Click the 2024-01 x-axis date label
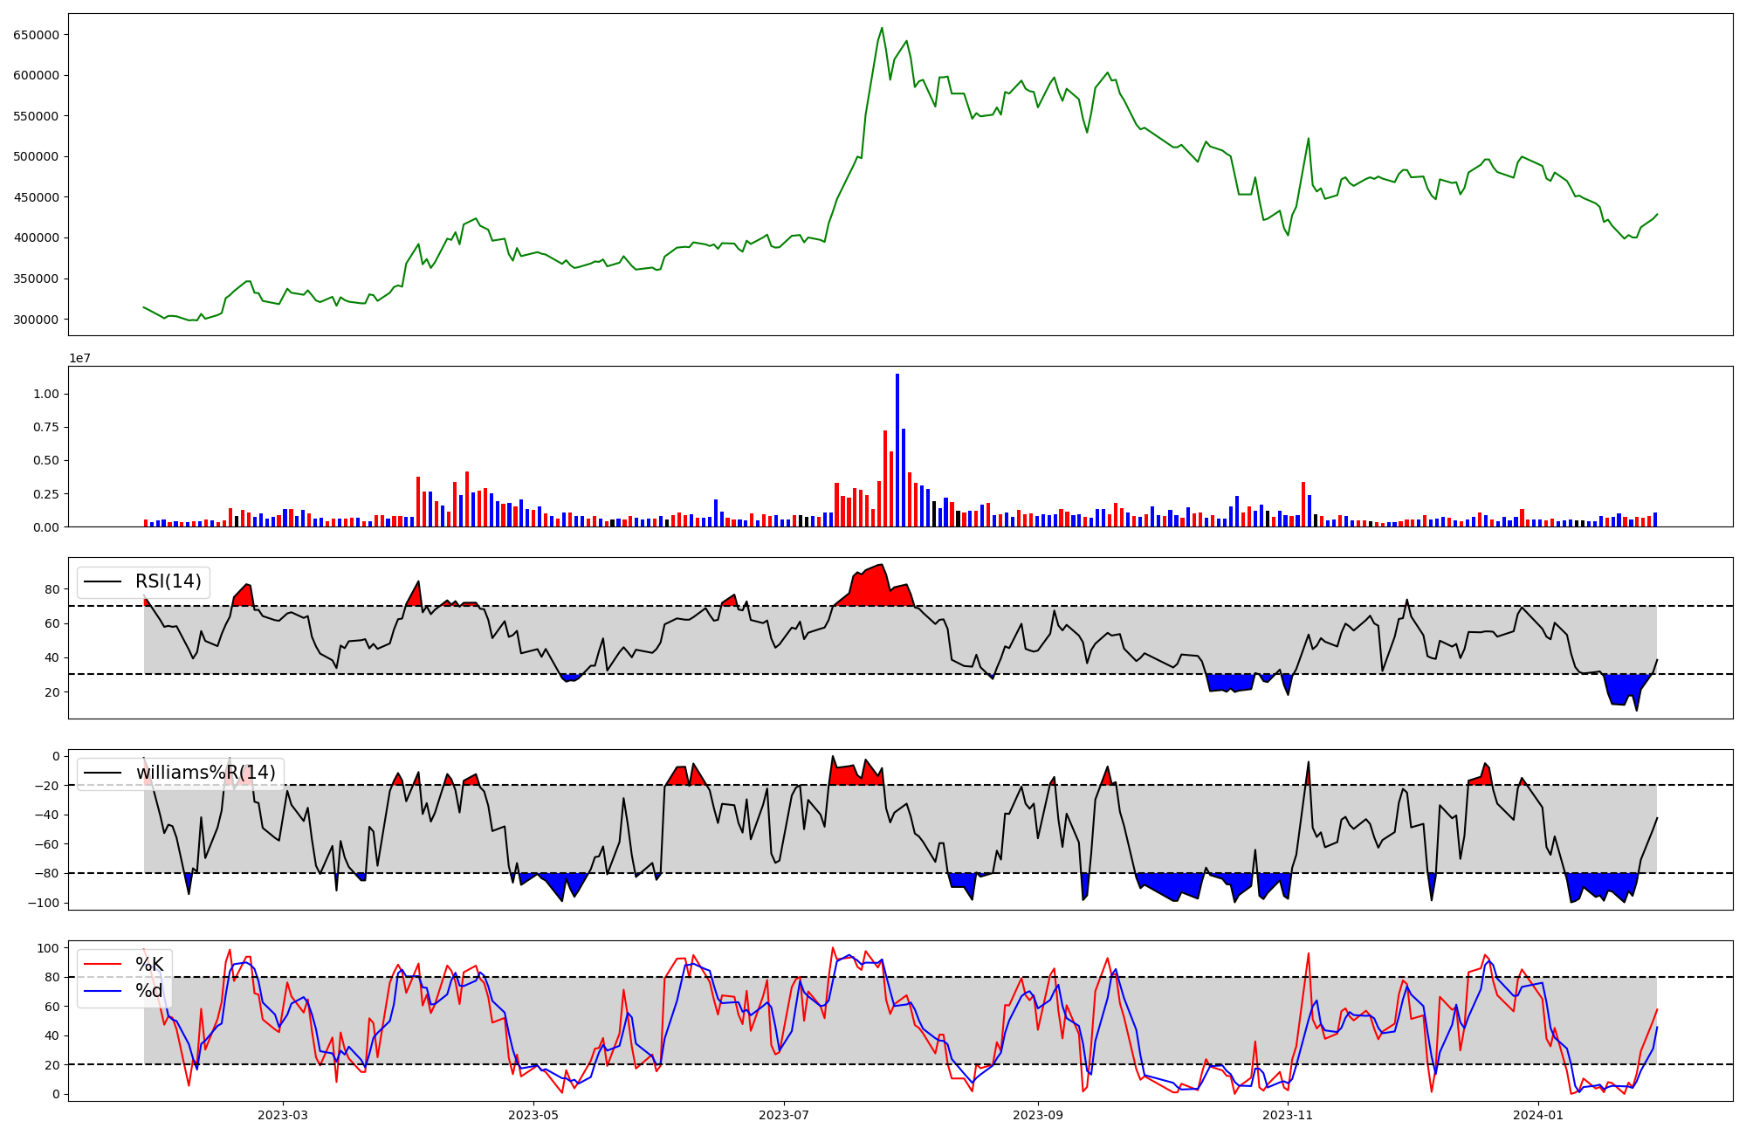Screen dimensions: 1746x1135 coord(1538,1115)
